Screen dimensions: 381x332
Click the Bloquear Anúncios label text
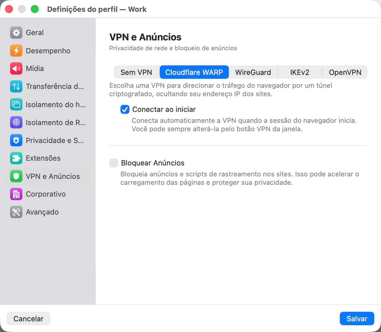(x=153, y=163)
